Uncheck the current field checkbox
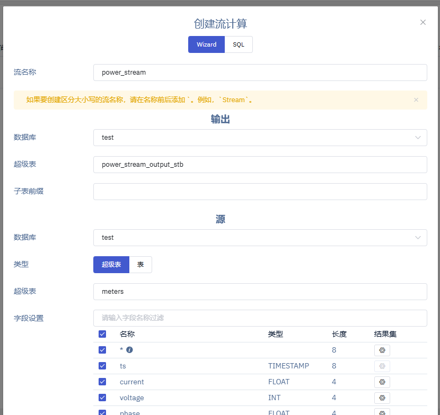 pos(102,382)
